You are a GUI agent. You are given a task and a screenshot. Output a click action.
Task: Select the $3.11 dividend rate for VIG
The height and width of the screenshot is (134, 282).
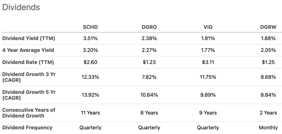pyautogui.click(x=208, y=62)
